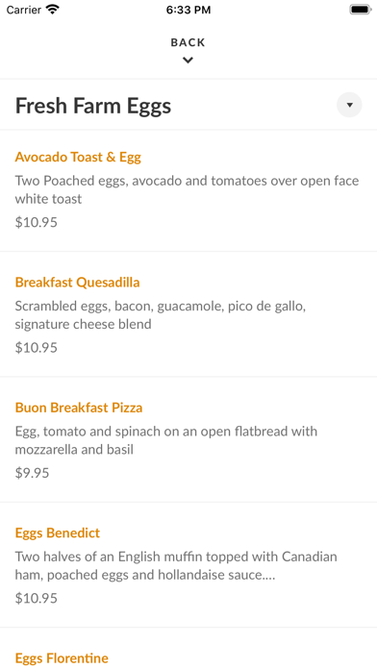Click the Wi-Fi status icon
Screen dimensions: 377x669
[53, 10]
